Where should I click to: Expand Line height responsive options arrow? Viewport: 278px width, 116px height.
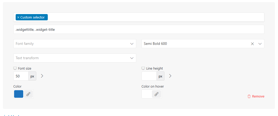pyautogui.click(x=170, y=76)
